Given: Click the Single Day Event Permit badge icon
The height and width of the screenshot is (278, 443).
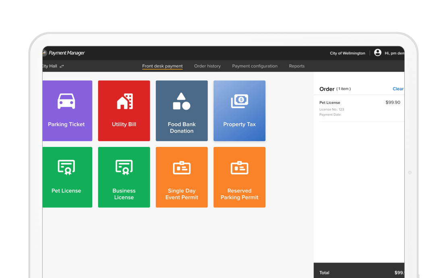Looking at the screenshot, I should click(x=182, y=168).
